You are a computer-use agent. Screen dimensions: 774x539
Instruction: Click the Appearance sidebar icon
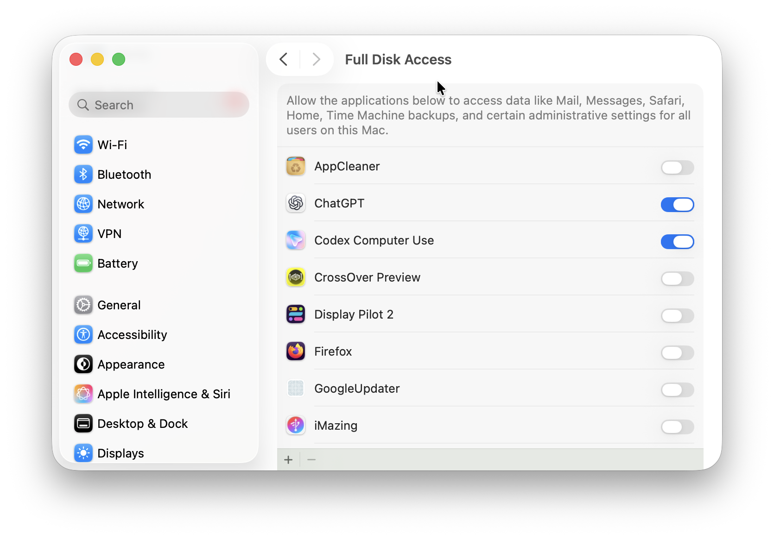coord(83,364)
